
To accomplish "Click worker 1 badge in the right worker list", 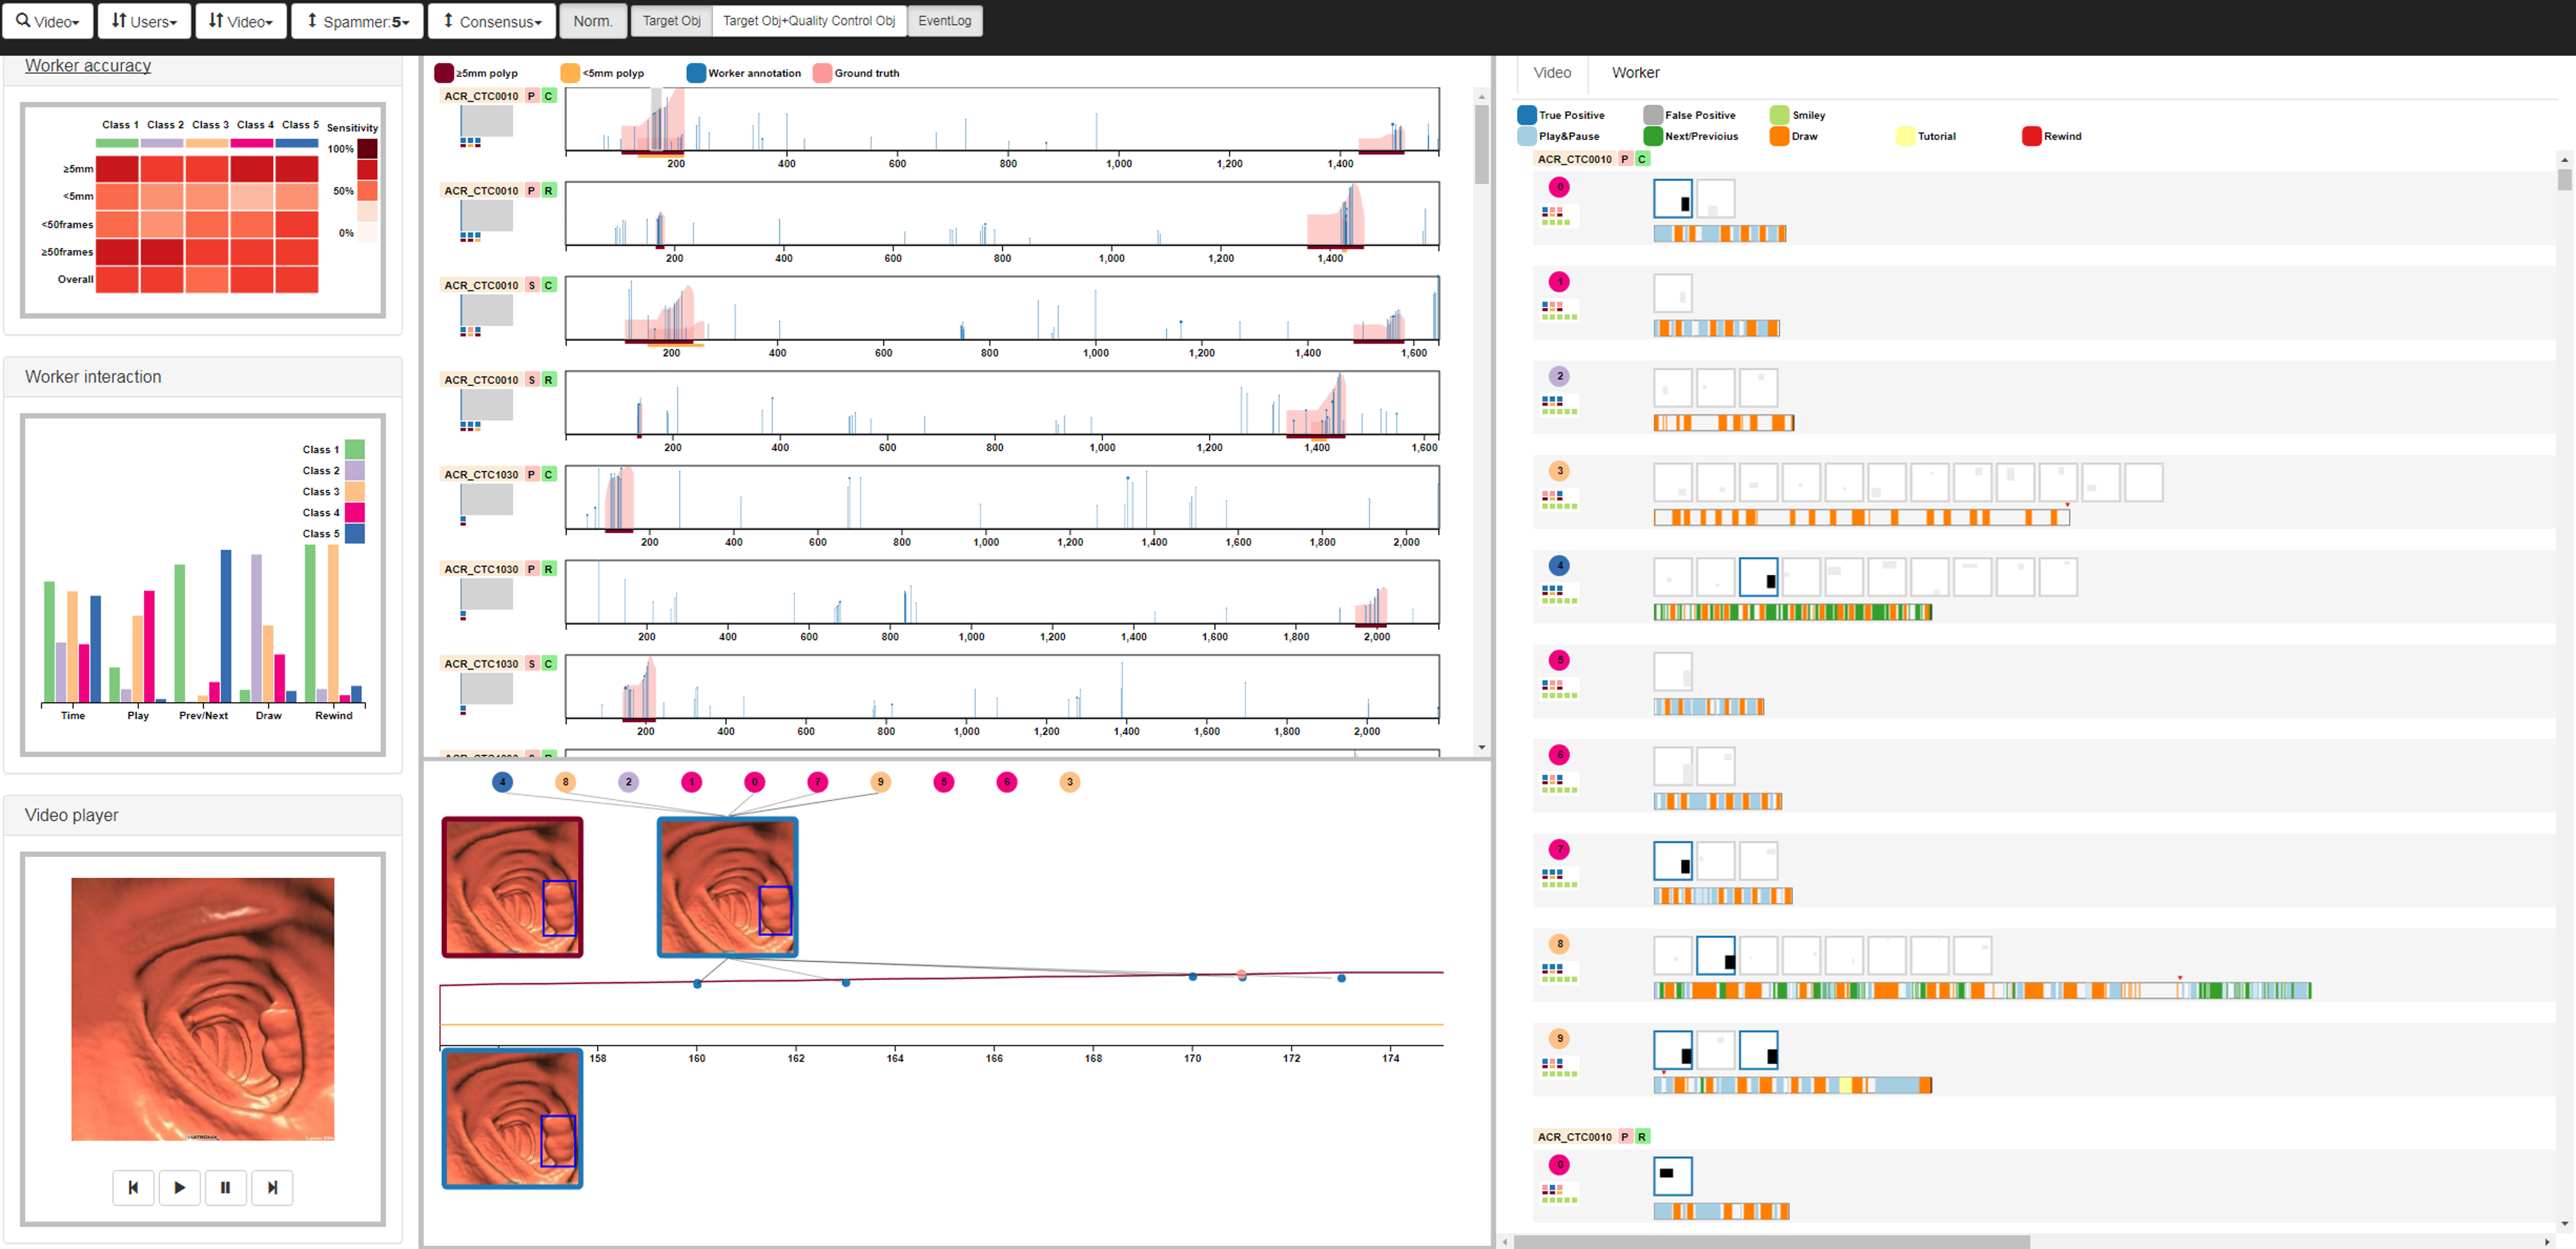I will (1559, 282).
